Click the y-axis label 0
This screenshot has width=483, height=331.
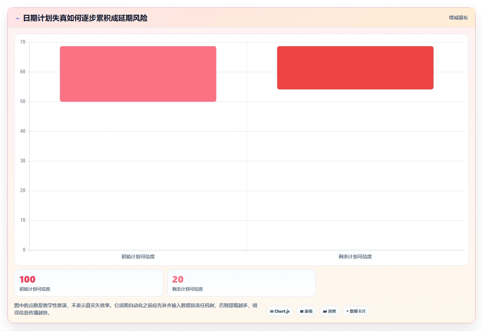coord(24,250)
